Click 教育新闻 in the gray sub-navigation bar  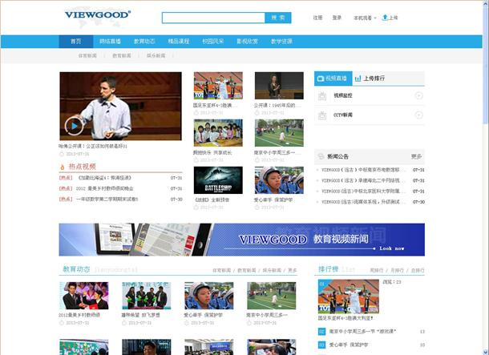122,56
